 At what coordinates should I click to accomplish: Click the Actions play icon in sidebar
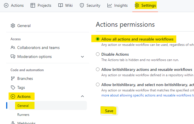click(x=13, y=96)
